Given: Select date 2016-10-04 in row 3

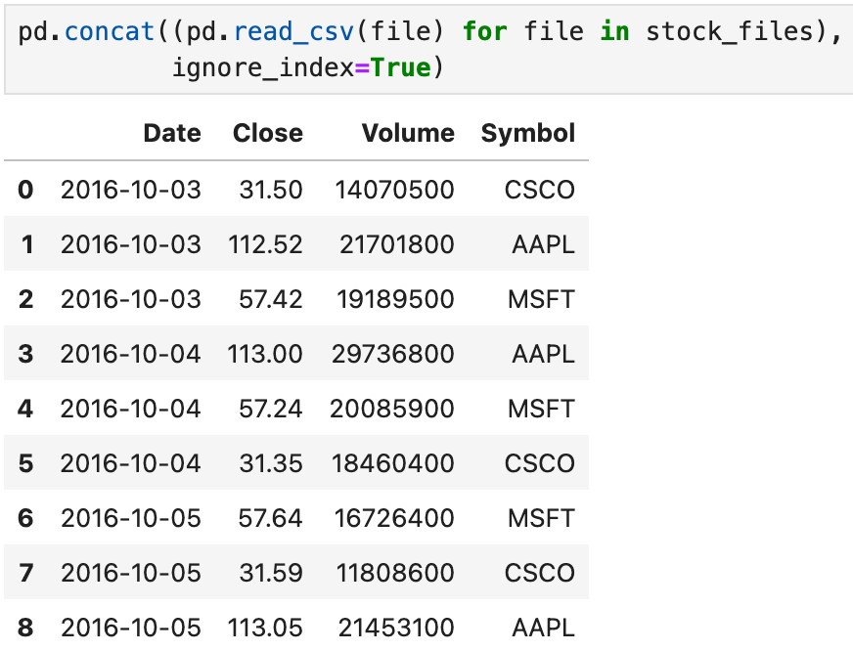Looking at the screenshot, I should (x=130, y=354).
